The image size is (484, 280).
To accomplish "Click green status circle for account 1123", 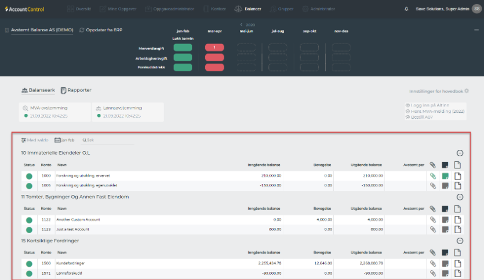I will 29,230.
